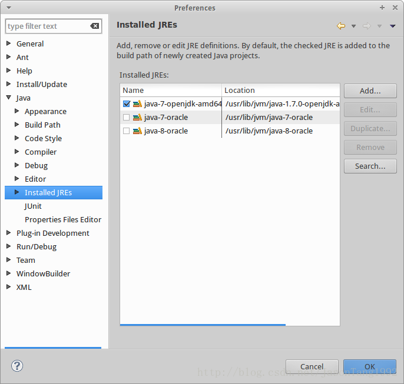Expand the XML tree node
The image size is (404, 384).
pyautogui.click(x=8, y=286)
